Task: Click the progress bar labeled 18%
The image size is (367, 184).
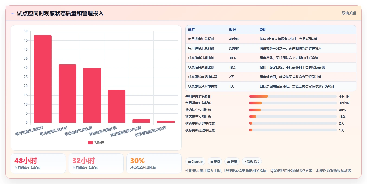Action: pyautogui.click(x=293, y=117)
